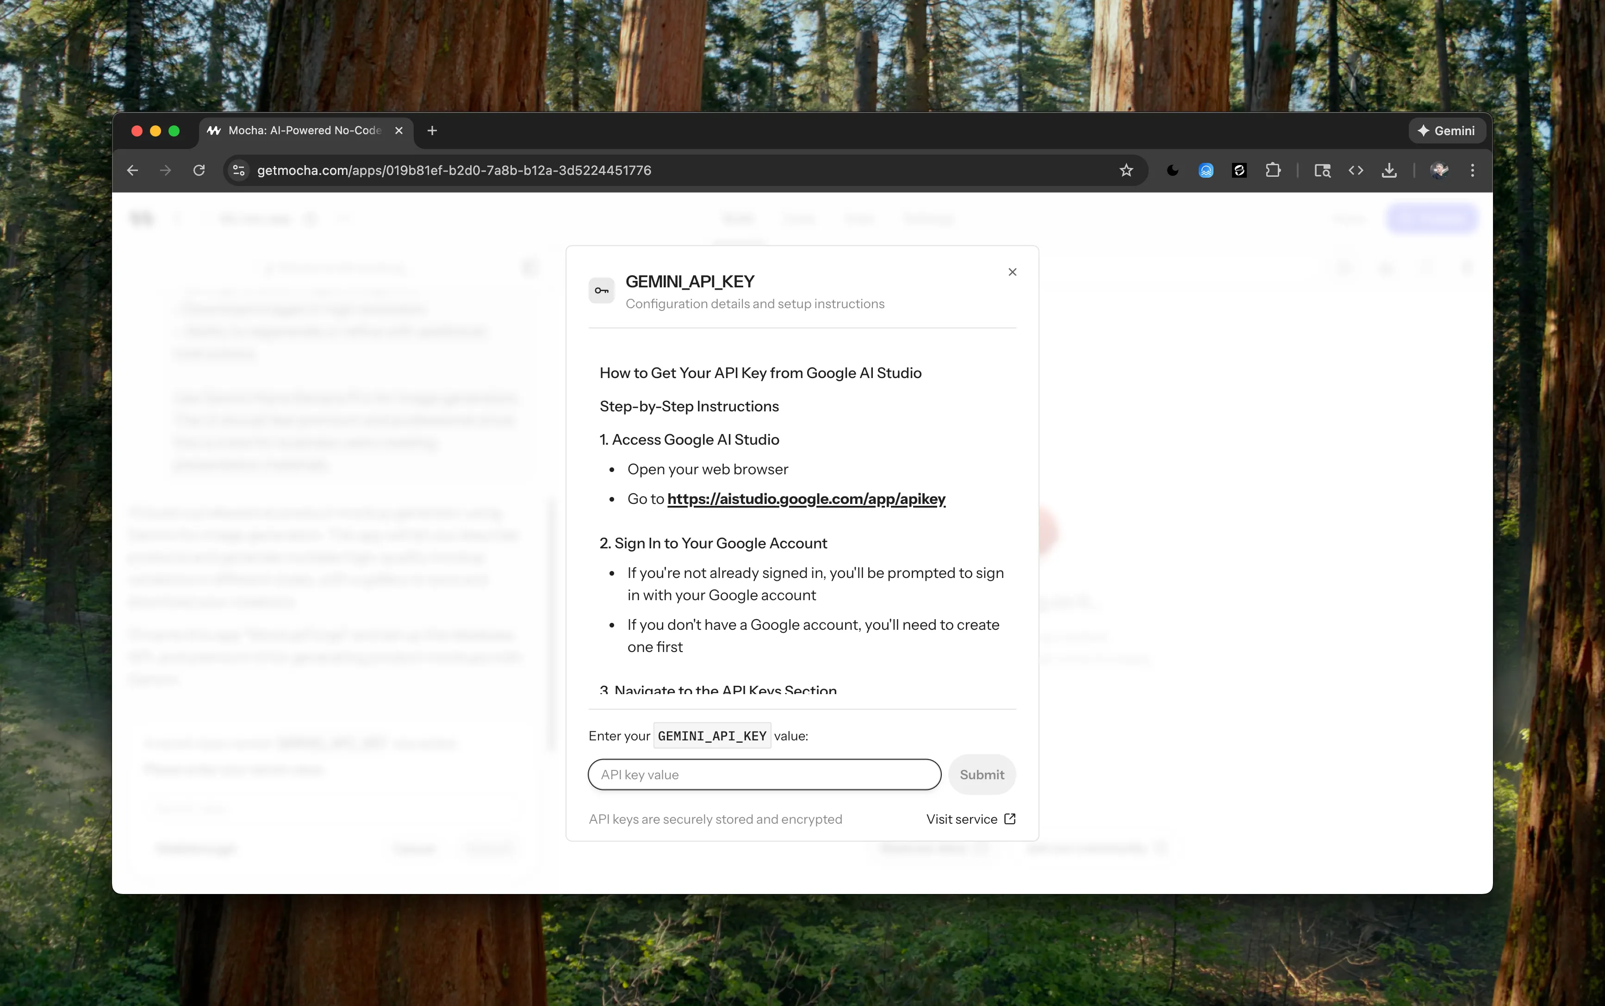Go back using the back arrow
Image resolution: width=1605 pixels, height=1006 pixels.
click(132, 170)
